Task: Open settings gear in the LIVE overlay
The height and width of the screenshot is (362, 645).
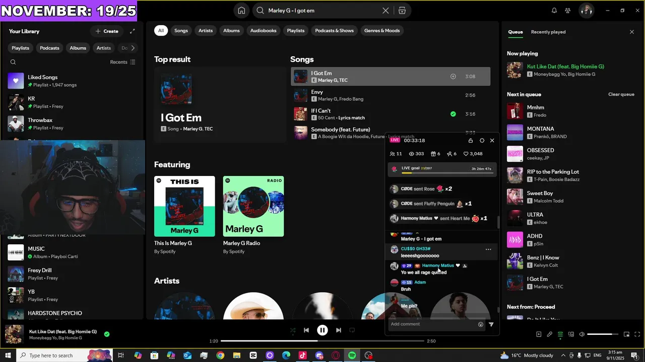Action: click(482, 141)
